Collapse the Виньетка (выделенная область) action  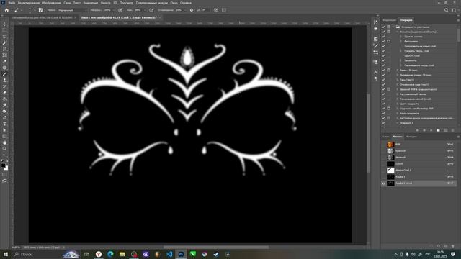[x=397, y=32]
